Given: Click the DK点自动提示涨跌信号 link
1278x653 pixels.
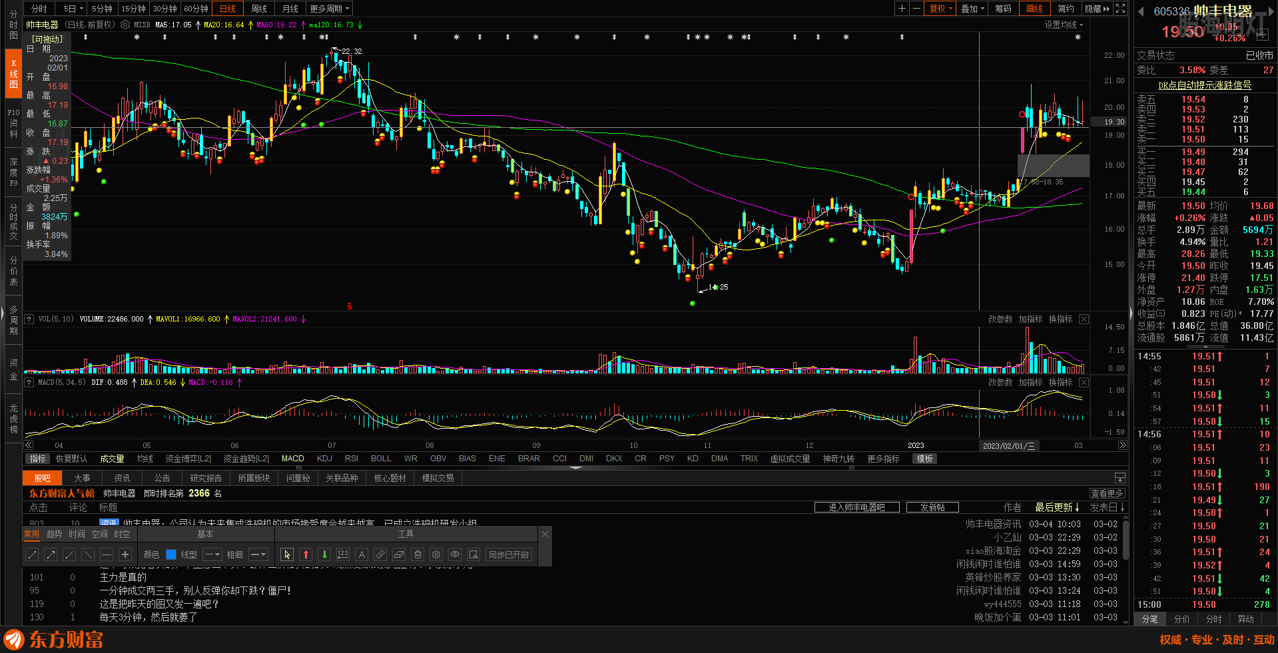Looking at the screenshot, I should [1205, 85].
